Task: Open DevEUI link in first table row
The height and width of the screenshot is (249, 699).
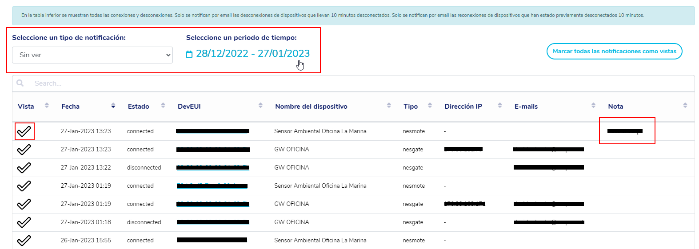Action: tap(212, 131)
